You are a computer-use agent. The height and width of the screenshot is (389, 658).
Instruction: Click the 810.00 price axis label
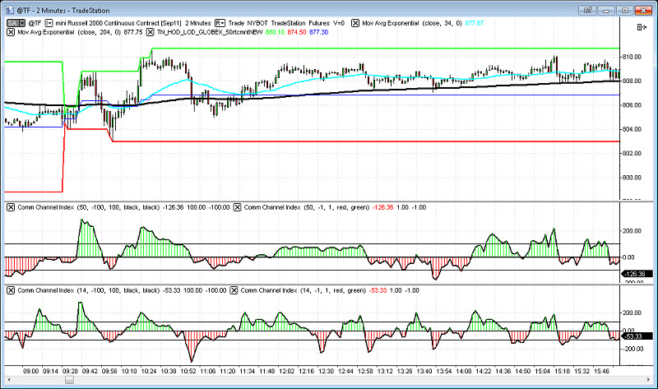[632, 57]
